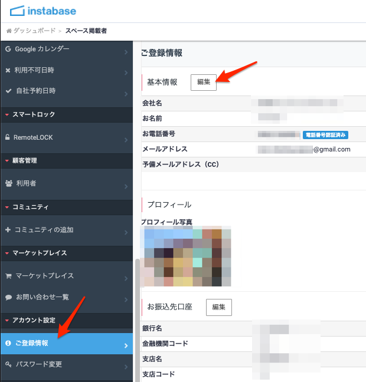
Task: Click the instabase logo
Action: (43, 11)
